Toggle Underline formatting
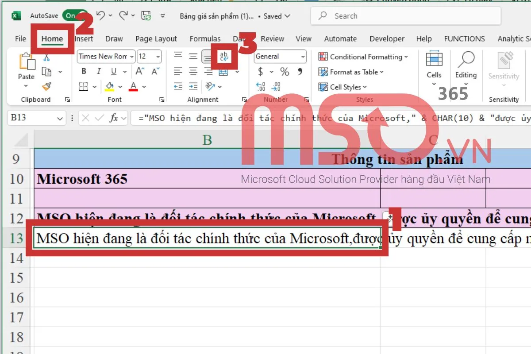531x354 pixels. pos(113,71)
